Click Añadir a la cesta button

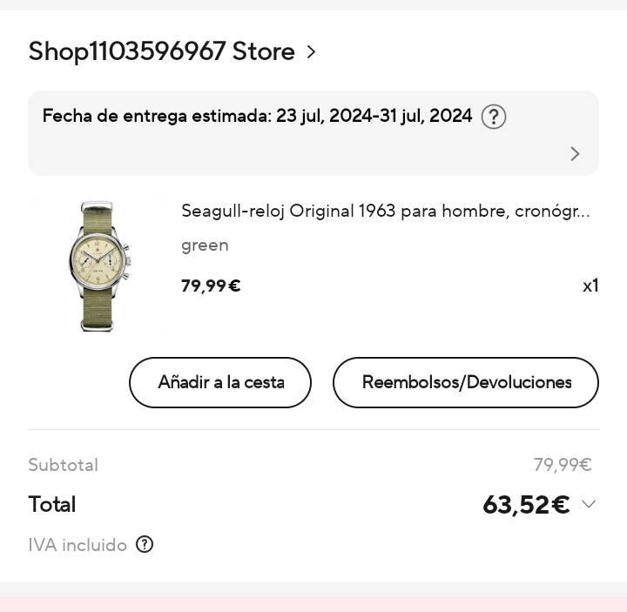[220, 382]
